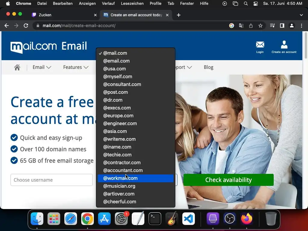Open the translate page icon
The width and height of the screenshot is (308, 231).
[x=241, y=26]
